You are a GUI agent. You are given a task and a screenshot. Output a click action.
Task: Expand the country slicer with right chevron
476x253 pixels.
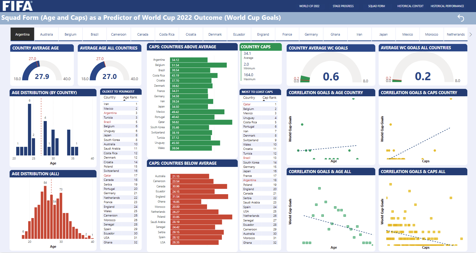470,34
